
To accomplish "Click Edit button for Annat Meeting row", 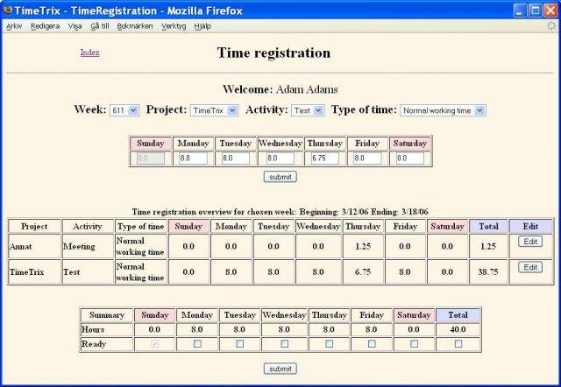I will [530, 242].
